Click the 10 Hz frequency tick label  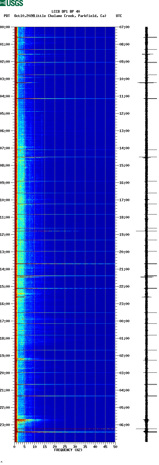pyautogui.click(x=35, y=447)
